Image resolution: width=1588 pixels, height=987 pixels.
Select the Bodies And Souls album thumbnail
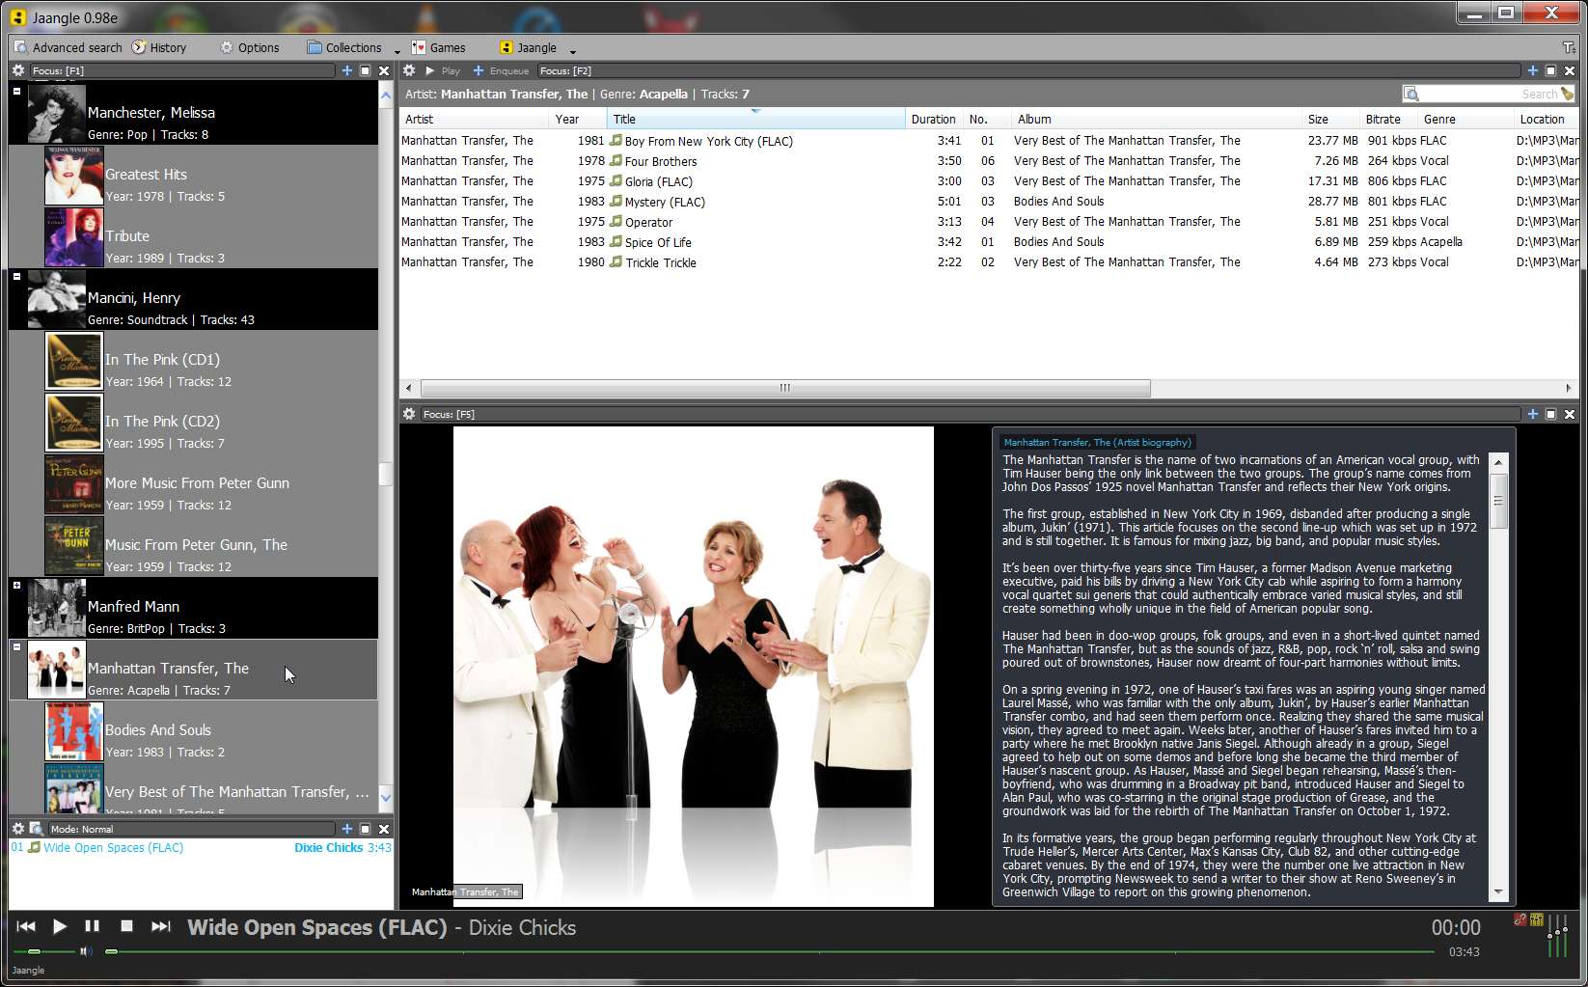(x=73, y=730)
